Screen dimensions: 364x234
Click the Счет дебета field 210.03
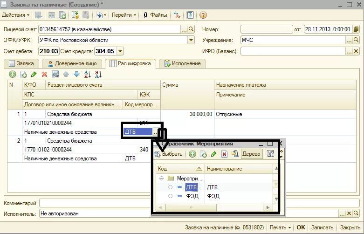(49, 51)
